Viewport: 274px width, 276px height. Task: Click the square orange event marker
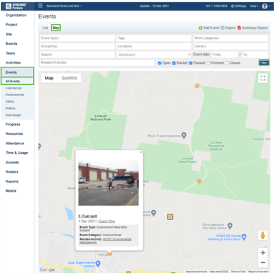(x=170, y=217)
